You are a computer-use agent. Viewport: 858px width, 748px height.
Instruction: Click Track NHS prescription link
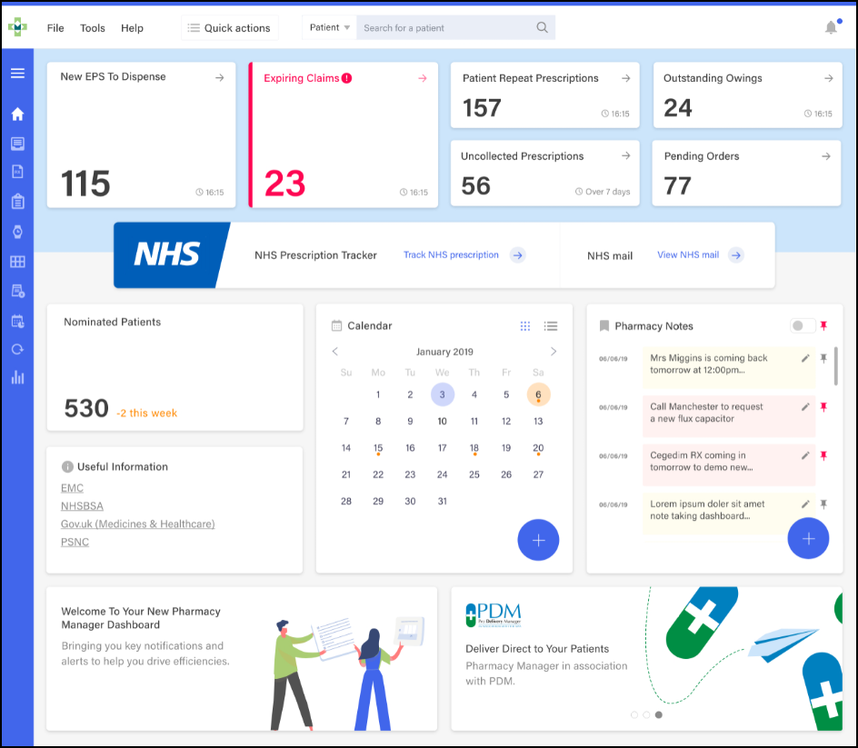[451, 255]
